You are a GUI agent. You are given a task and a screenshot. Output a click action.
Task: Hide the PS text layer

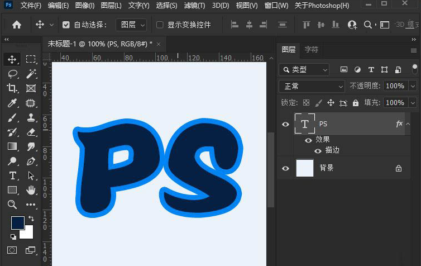pyautogui.click(x=286, y=124)
